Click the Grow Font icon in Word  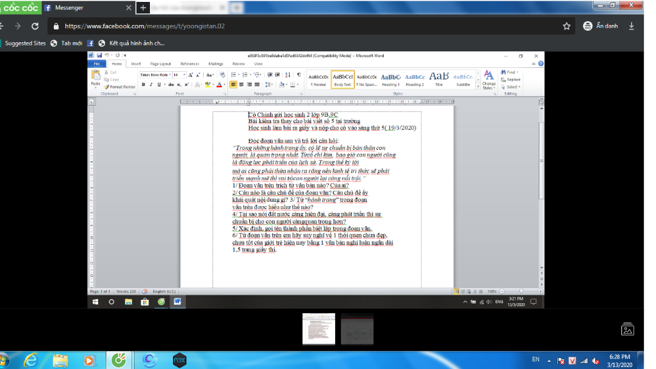(x=190, y=75)
